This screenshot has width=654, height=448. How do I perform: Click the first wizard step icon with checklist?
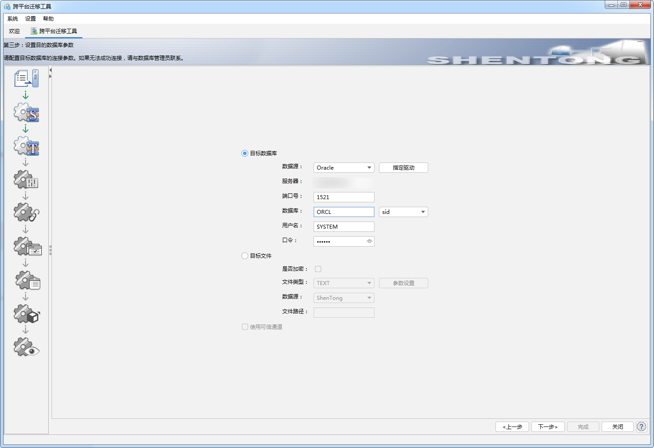26,79
